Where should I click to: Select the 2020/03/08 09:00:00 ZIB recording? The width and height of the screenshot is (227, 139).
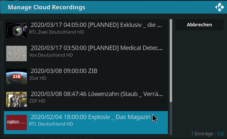tap(86, 76)
